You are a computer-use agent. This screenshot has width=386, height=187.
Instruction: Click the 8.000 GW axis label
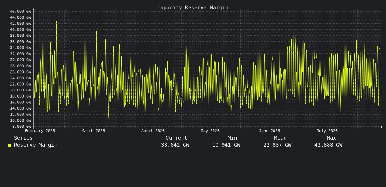(x=22, y=127)
